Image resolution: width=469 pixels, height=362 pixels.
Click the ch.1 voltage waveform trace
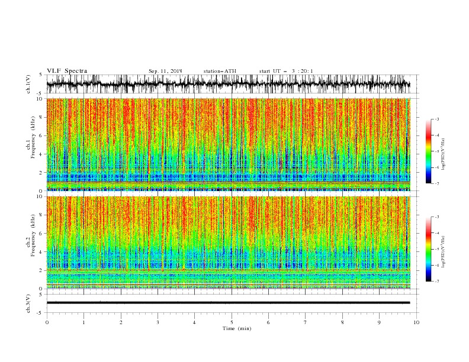click(x=228, y=84)
